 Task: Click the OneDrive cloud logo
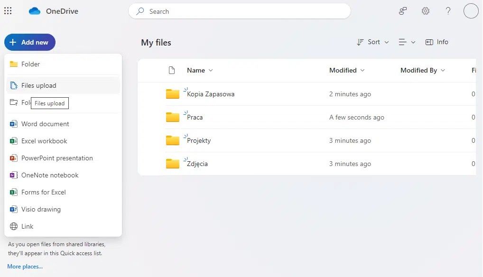click(35, 11)
